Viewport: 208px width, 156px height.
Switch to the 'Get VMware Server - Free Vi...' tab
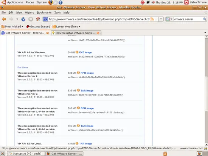pyautogui.click(x=25, y=33)
